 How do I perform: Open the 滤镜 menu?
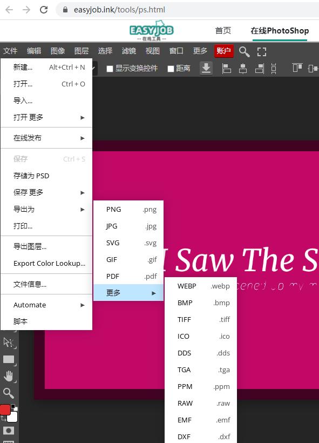coord(129,51)
